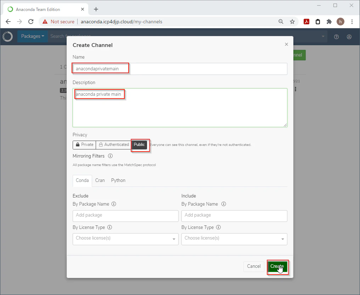
Task: Reload the page with refresh icon
Action: coord(31,22)
